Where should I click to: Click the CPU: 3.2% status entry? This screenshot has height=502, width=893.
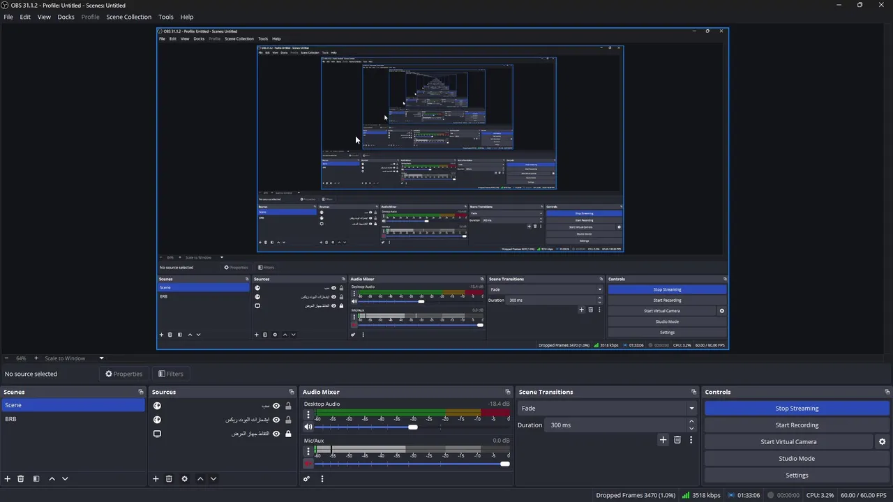(820, 496)
